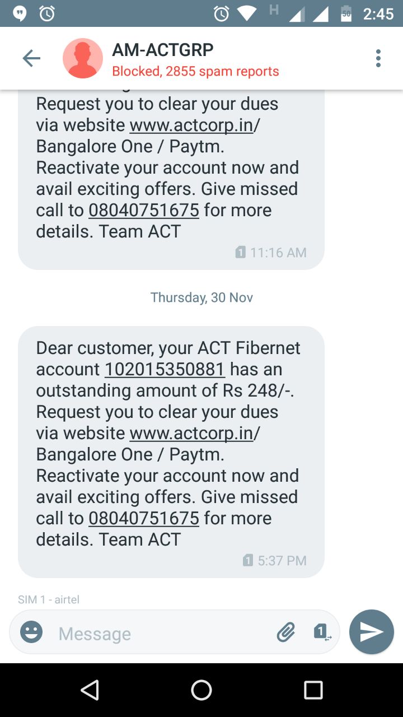Tap the Android back navigation button
The image size is (403, 717).
[x=90, y=690]
